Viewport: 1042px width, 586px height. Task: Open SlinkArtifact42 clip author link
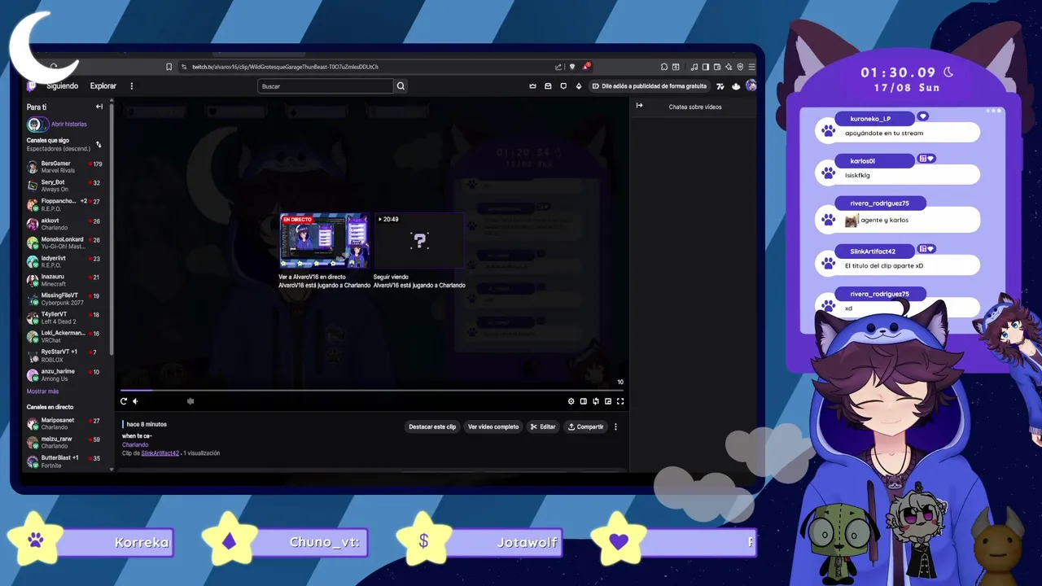point(160,453)
